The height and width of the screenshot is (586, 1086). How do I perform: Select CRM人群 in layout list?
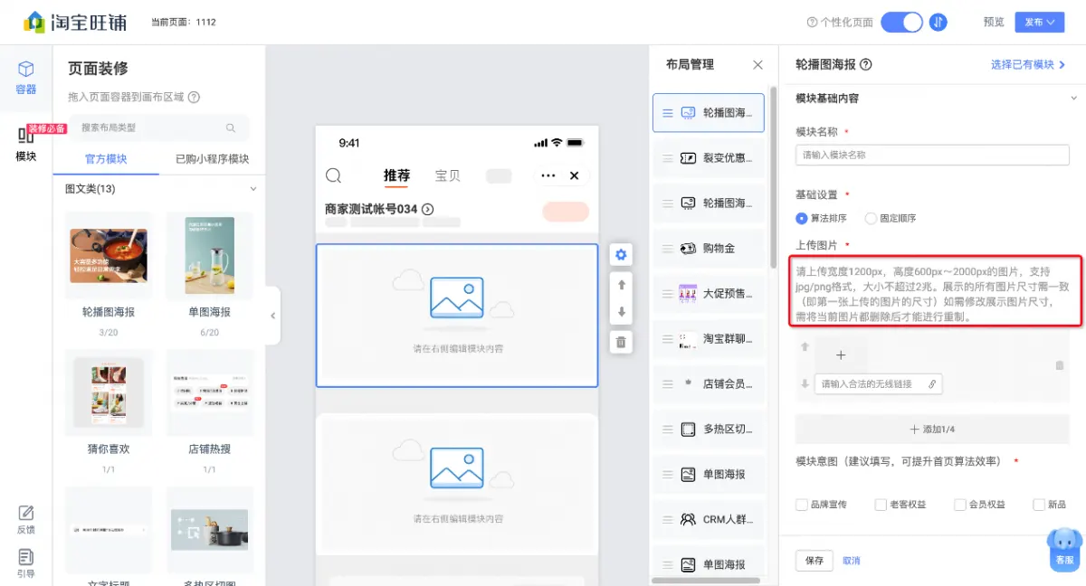point(709,519)
